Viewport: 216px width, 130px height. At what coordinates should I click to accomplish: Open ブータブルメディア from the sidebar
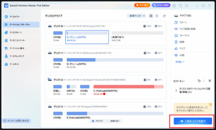click(14, 56)
